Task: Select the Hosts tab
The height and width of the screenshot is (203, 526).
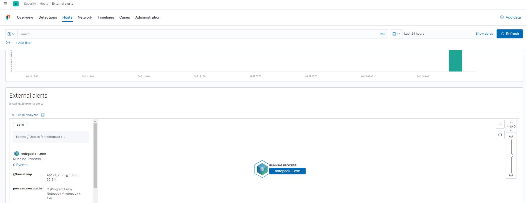Action: point(67,17)
